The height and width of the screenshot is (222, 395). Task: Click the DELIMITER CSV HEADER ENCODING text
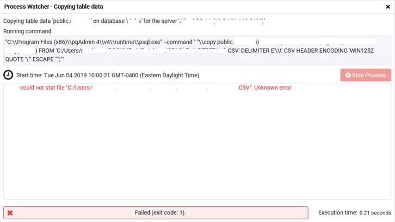click(305, 51)
